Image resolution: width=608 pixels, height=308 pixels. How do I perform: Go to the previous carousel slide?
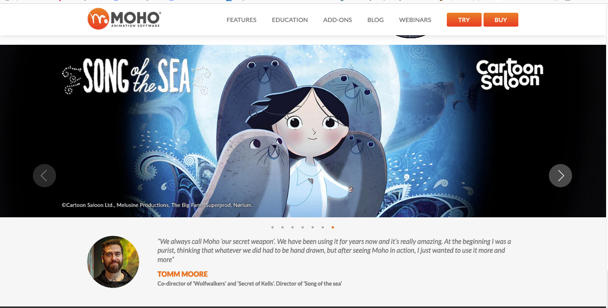44,176
